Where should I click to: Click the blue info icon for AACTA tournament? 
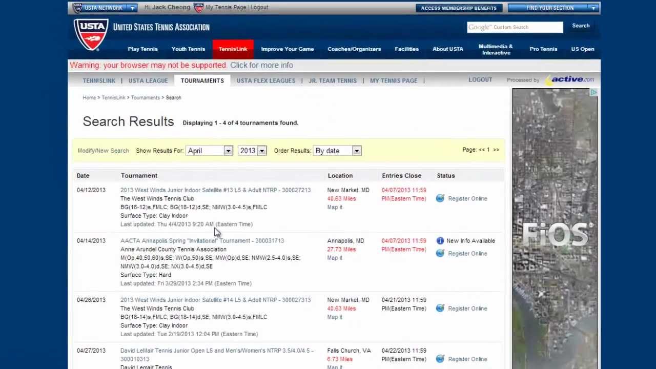pos(440,240)
